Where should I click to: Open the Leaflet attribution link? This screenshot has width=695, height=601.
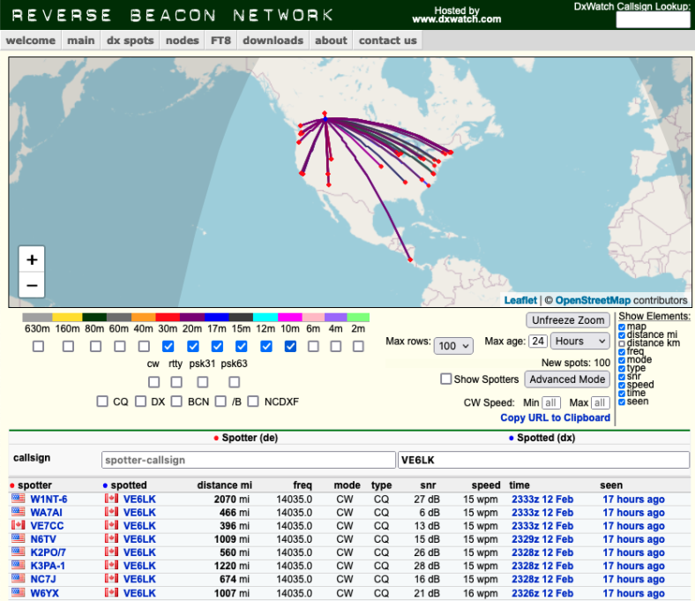coord(520,300)
